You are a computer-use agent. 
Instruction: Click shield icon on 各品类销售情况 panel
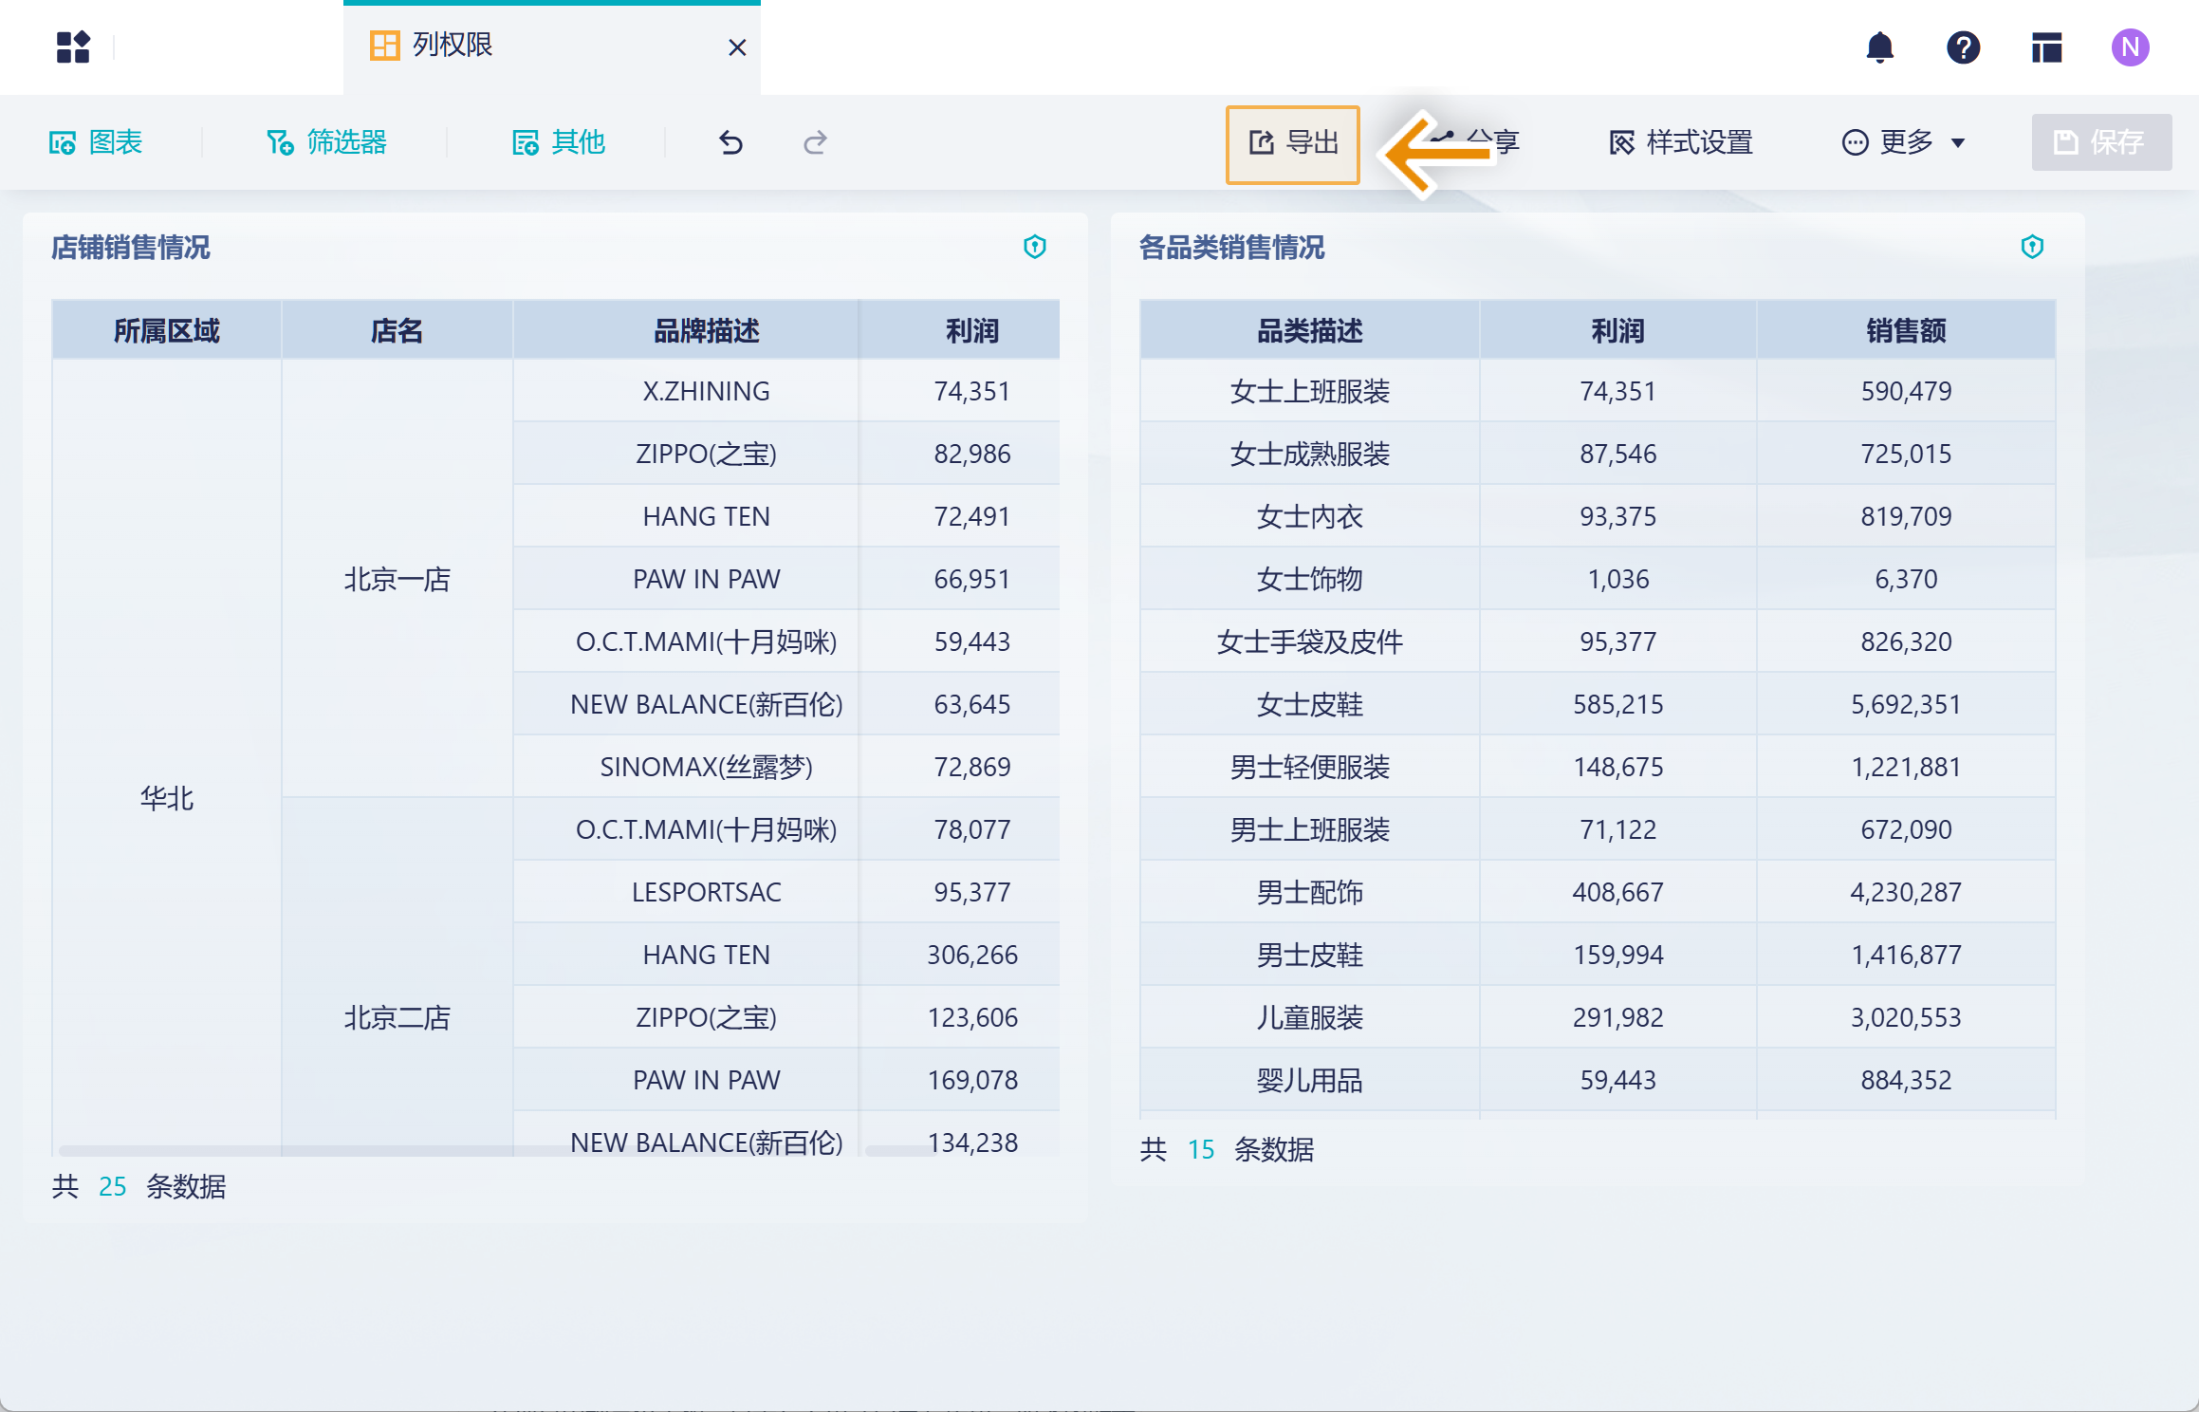pyautogui.click(x=2031, y=247)
